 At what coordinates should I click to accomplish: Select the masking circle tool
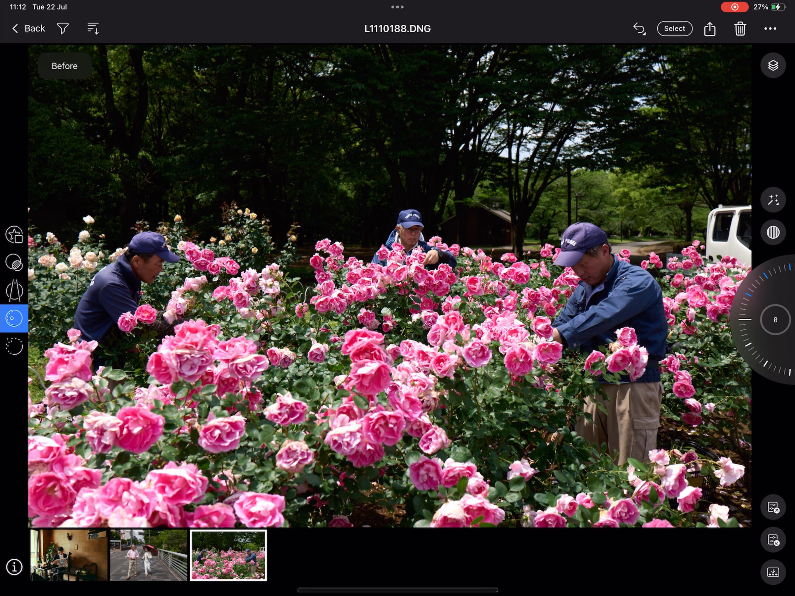14,262
